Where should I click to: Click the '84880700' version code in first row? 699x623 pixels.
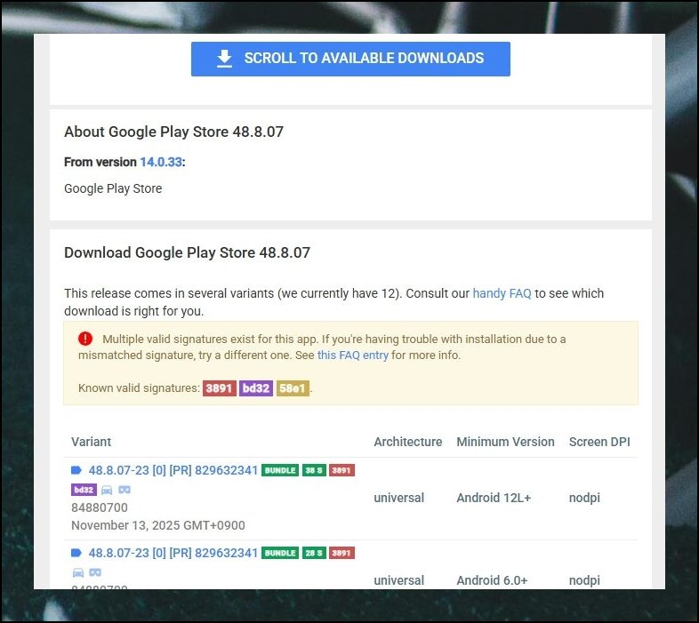click(100, 507)
